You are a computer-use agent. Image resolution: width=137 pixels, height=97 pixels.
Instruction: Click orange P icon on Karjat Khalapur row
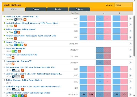click(x=15, y=26)
